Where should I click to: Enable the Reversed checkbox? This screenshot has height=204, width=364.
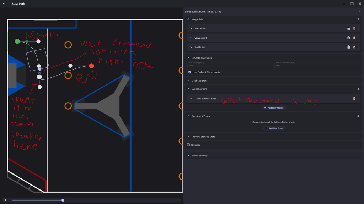188,145
